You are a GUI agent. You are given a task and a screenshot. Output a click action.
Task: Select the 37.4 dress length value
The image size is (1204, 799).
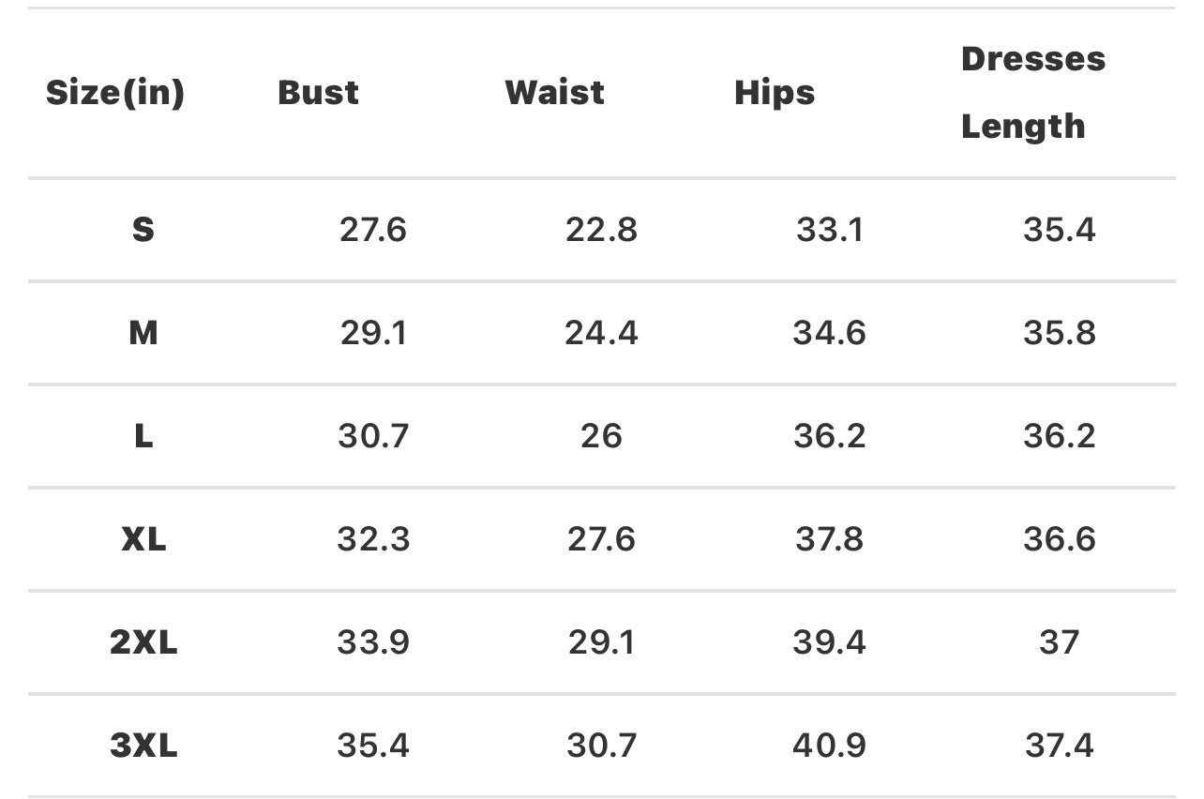pos(1060,746)
